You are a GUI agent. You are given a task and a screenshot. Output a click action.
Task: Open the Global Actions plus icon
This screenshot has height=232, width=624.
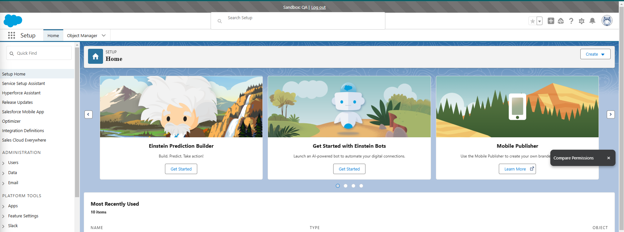[551, 21]
